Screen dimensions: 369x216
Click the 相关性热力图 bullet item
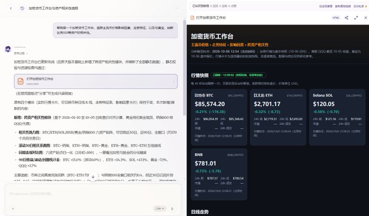[98, 135]
